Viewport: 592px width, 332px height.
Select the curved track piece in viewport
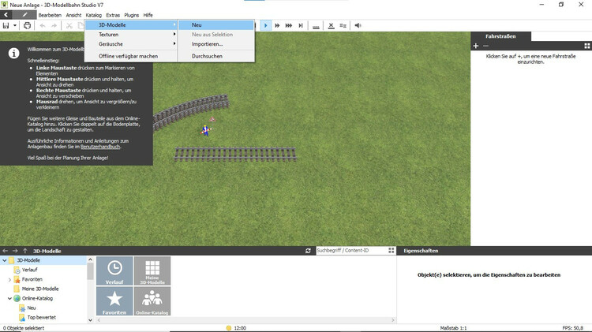coord(191,110)
